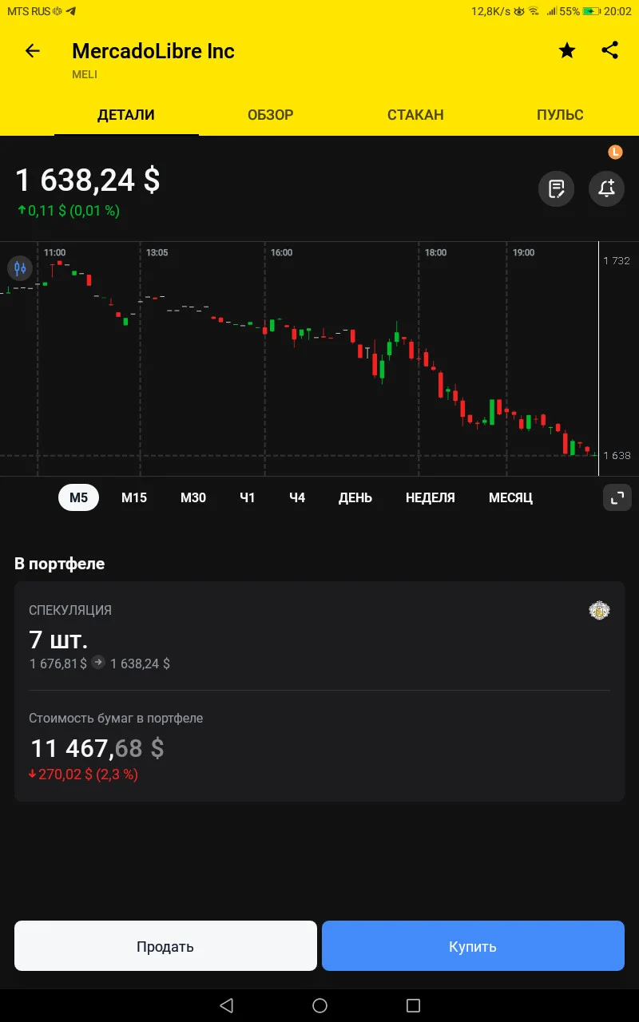This screenshot has width=639, height=1022.
Task: Tap the arrow between 1 676,81 $ and 1 638,24 $
Action: tap(98, 662)
